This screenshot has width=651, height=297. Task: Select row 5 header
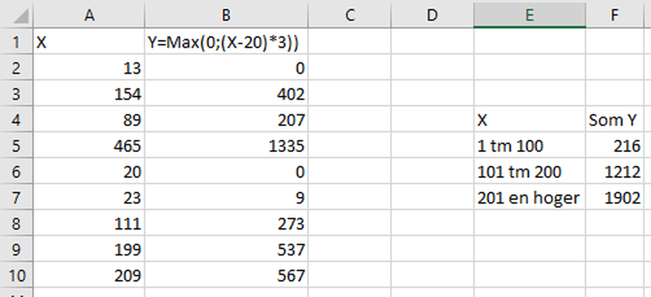point(16,145)
